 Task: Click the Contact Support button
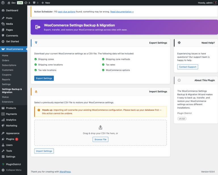point(188,67)
